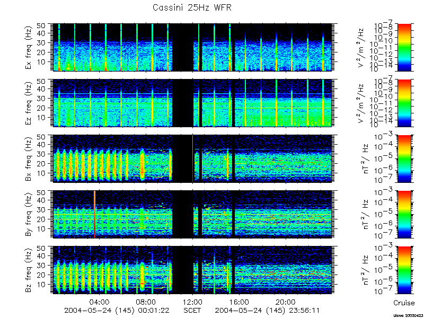Click the "20:00" time axis label
Viewport: 424px width, 318px height.
click(285, 302)
